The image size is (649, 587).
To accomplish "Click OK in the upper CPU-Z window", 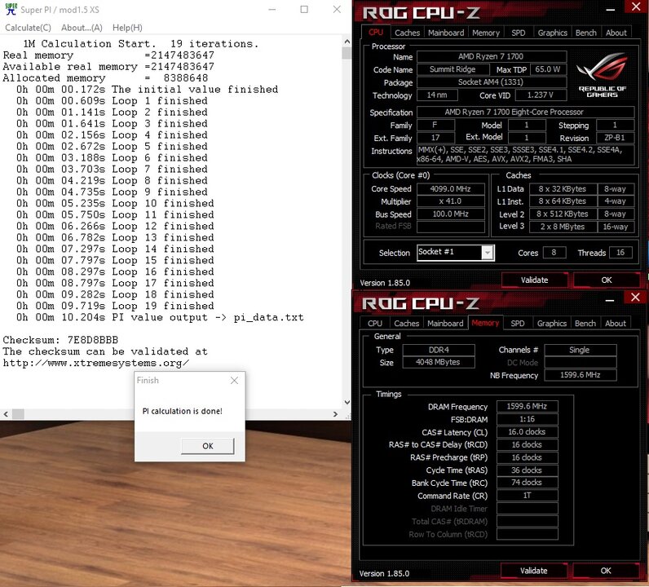I will (606, 280).
